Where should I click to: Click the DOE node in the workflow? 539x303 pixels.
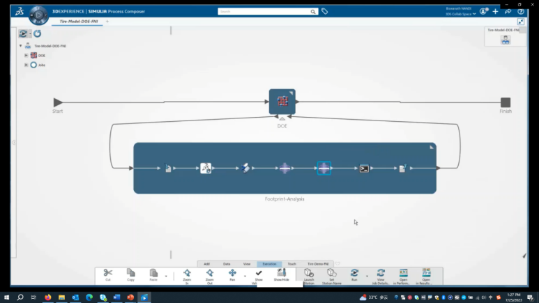coord(282,102)
